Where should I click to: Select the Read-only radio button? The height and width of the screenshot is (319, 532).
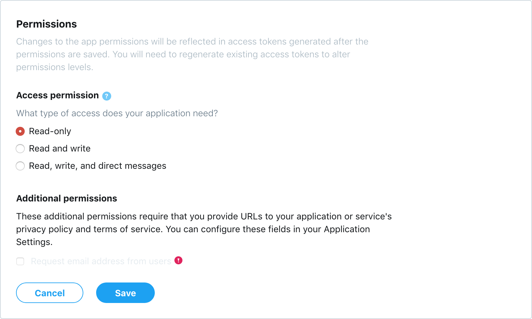click(x=20, y=131)
